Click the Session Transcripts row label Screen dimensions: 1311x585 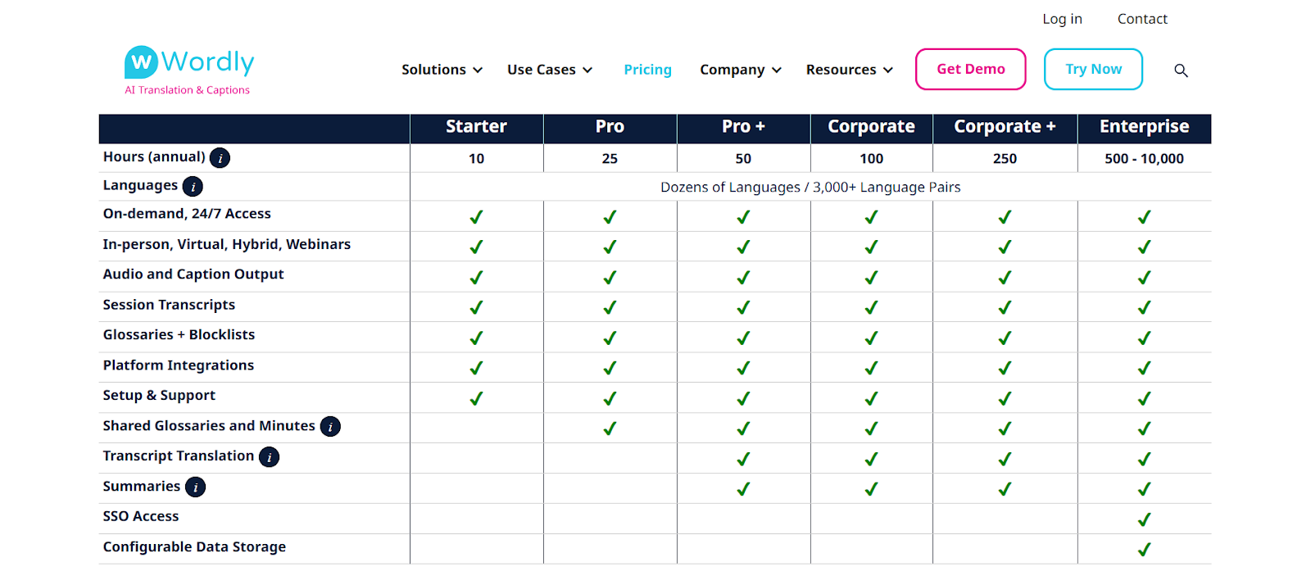[169, 305]
